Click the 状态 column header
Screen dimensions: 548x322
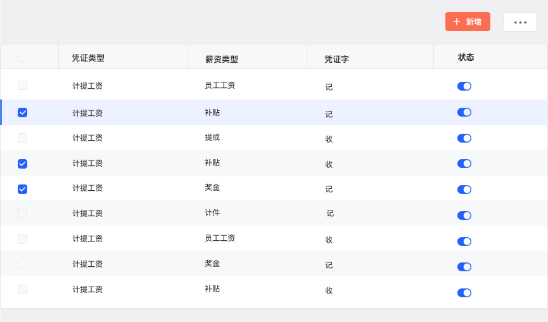point(466,58)
